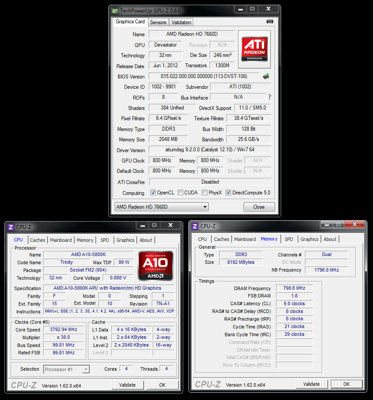373x400 pixels.
Task: Click the ATI Radeon graphics logo
Action: 254,49
